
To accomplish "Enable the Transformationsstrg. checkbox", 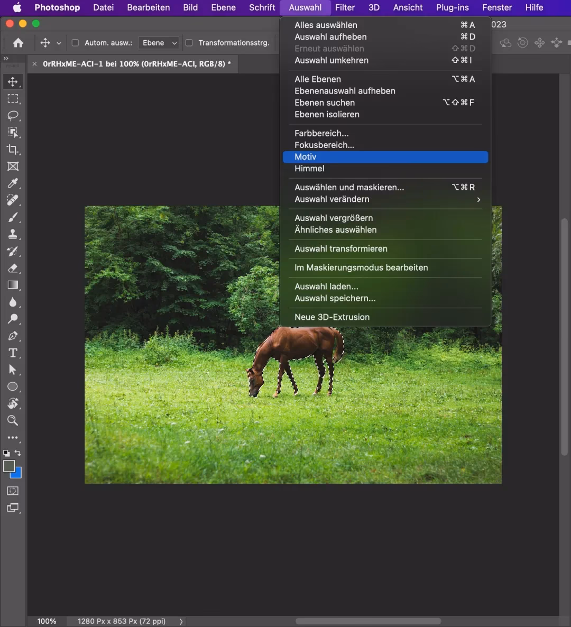I will [x=188, y=43].
